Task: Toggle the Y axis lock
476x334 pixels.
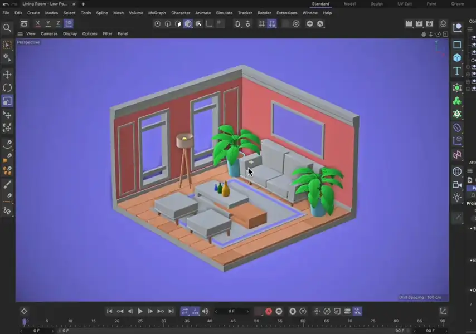Action: coord(47,23)
